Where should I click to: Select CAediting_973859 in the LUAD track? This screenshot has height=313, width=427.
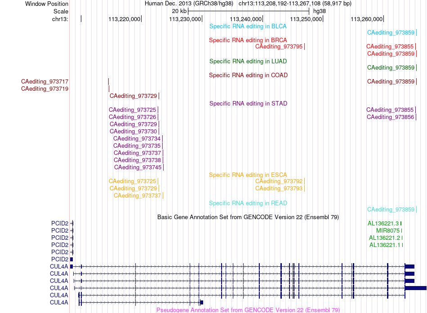[x=391, y=67]
